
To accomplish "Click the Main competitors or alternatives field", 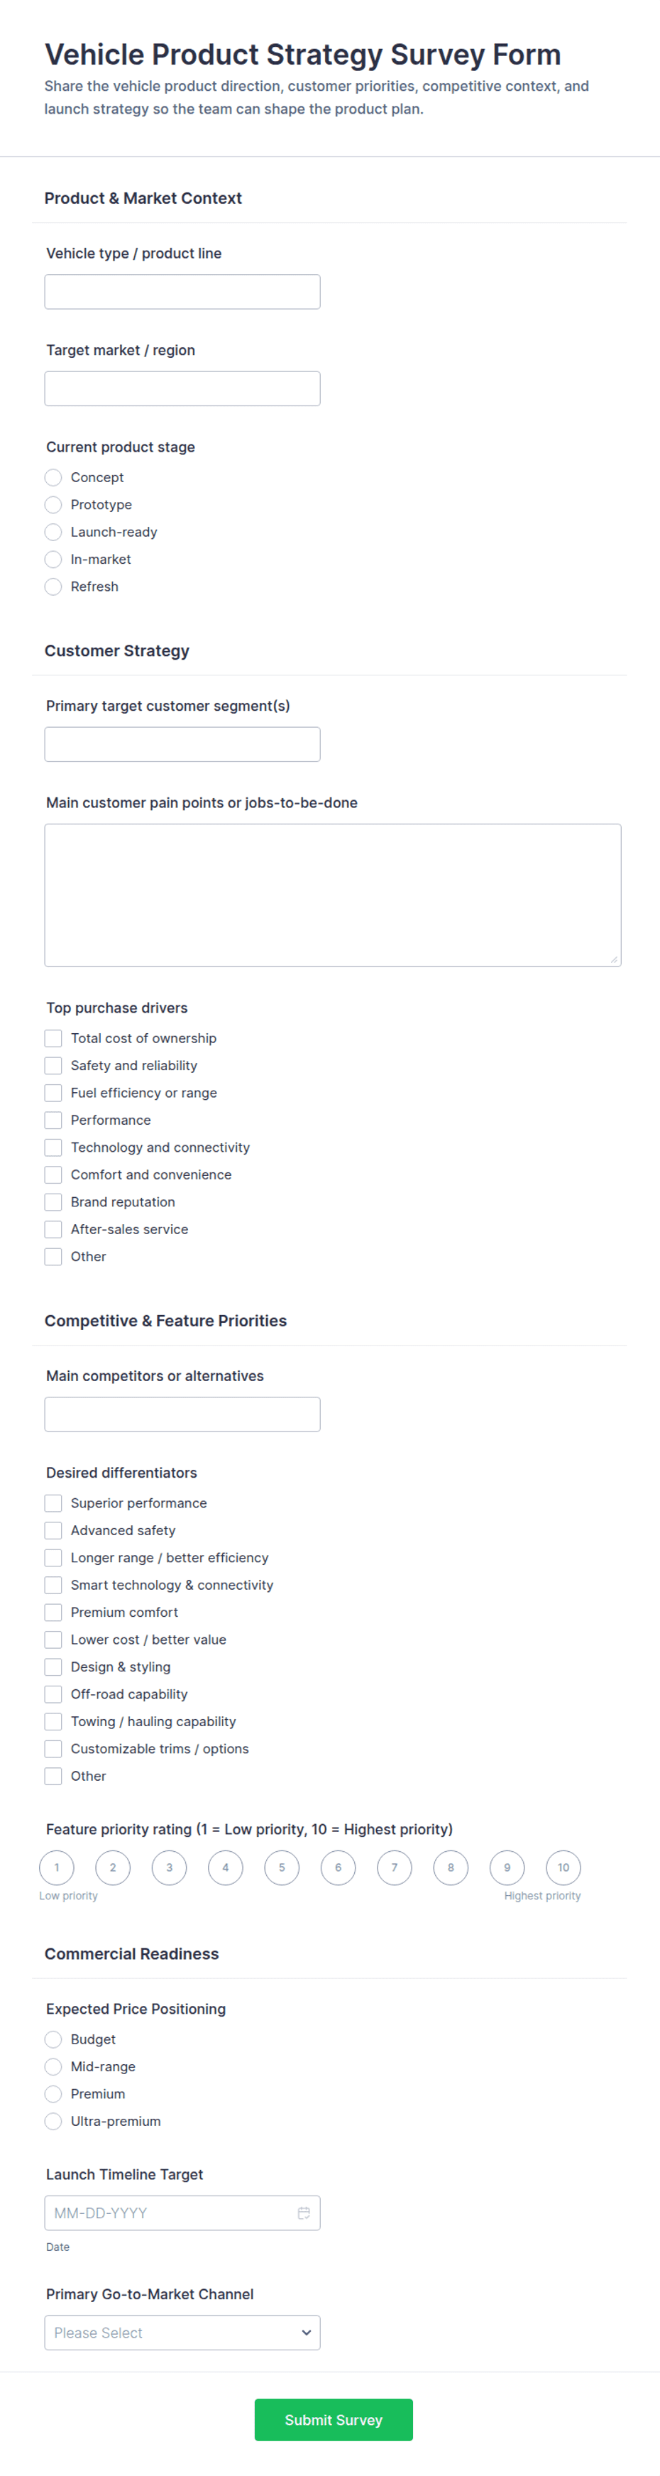I will pos(182,1414).
